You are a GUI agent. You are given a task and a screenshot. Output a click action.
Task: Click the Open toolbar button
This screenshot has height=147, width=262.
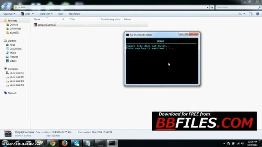26,13
